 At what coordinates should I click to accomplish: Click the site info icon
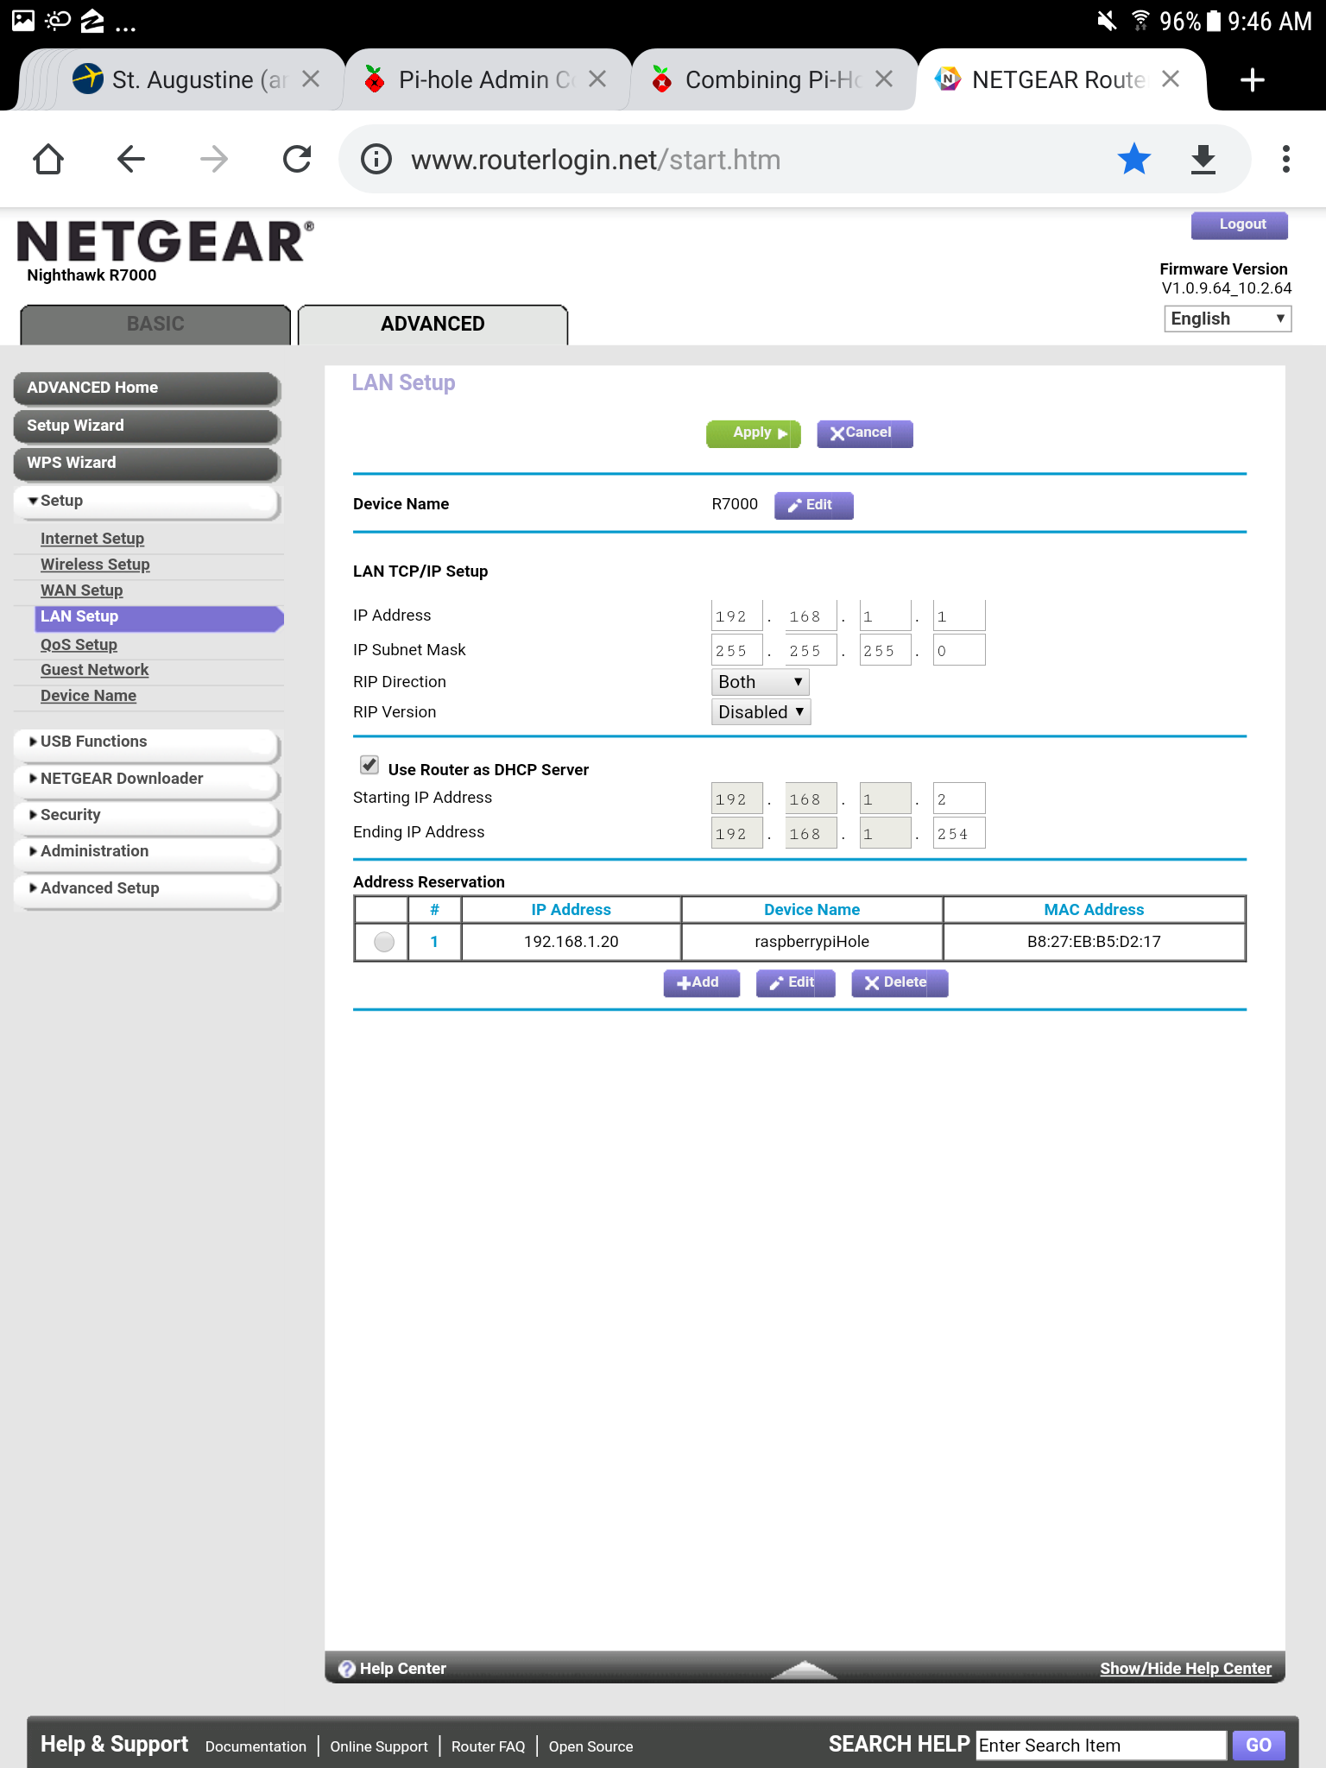point(376,160)
